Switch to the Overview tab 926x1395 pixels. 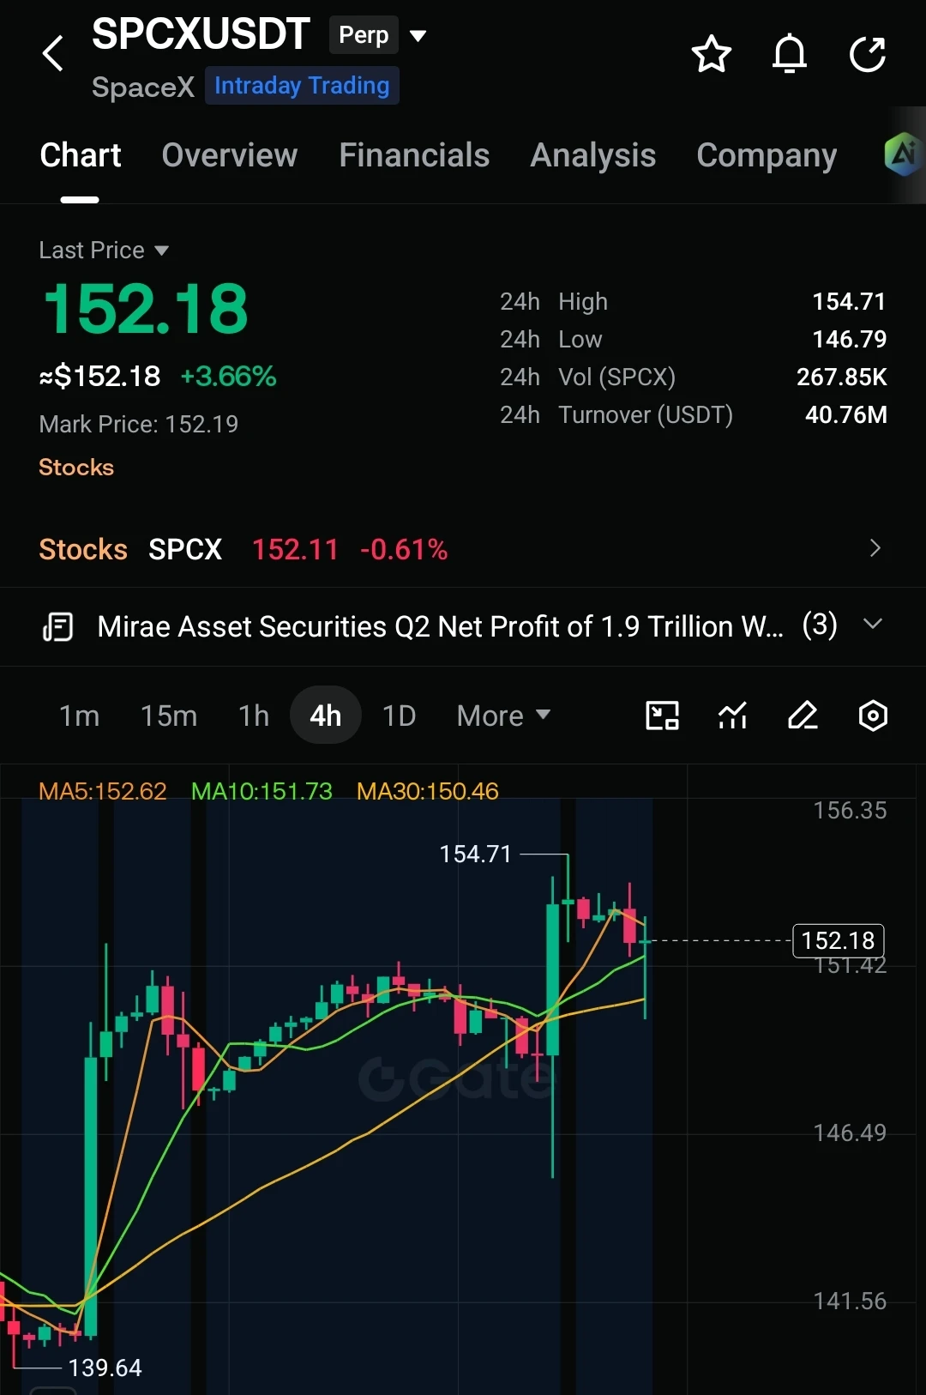point(230,155)
